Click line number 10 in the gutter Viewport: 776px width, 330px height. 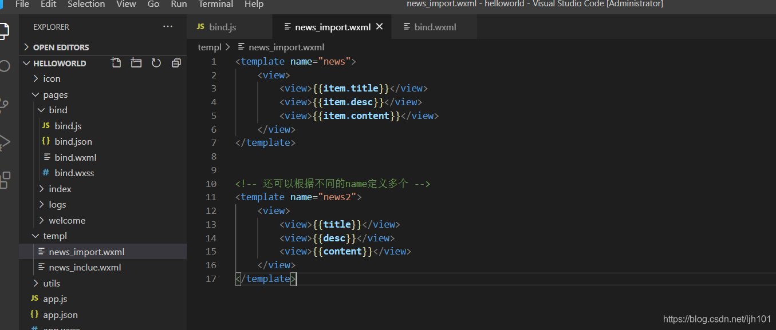(211, 184)
